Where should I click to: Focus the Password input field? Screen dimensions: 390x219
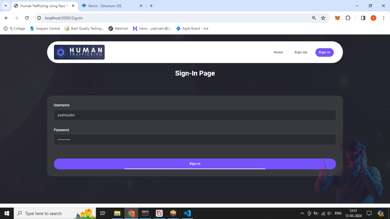point(195,140)
